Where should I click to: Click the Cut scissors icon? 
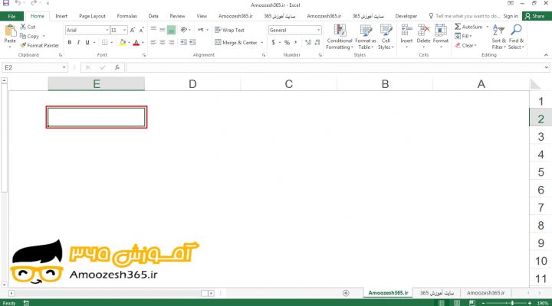coord(23,27)
